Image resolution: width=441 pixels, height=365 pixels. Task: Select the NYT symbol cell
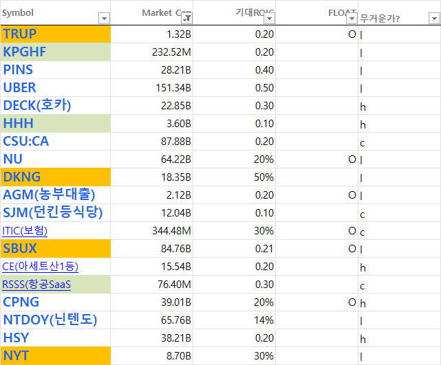(x=56, y=356)
